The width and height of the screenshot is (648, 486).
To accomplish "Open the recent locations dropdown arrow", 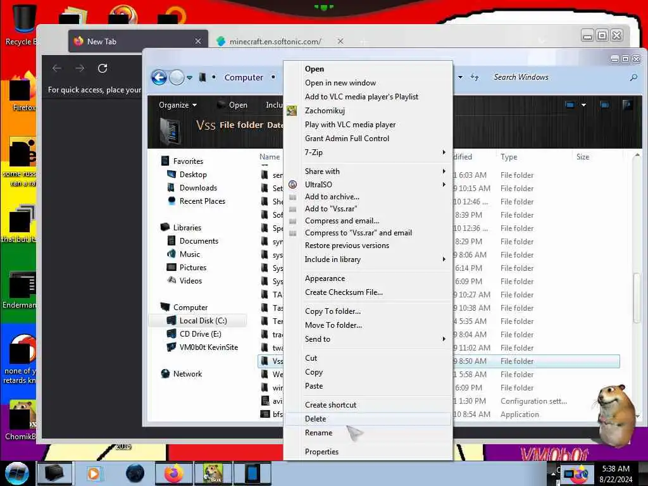I will click(189, 78).
